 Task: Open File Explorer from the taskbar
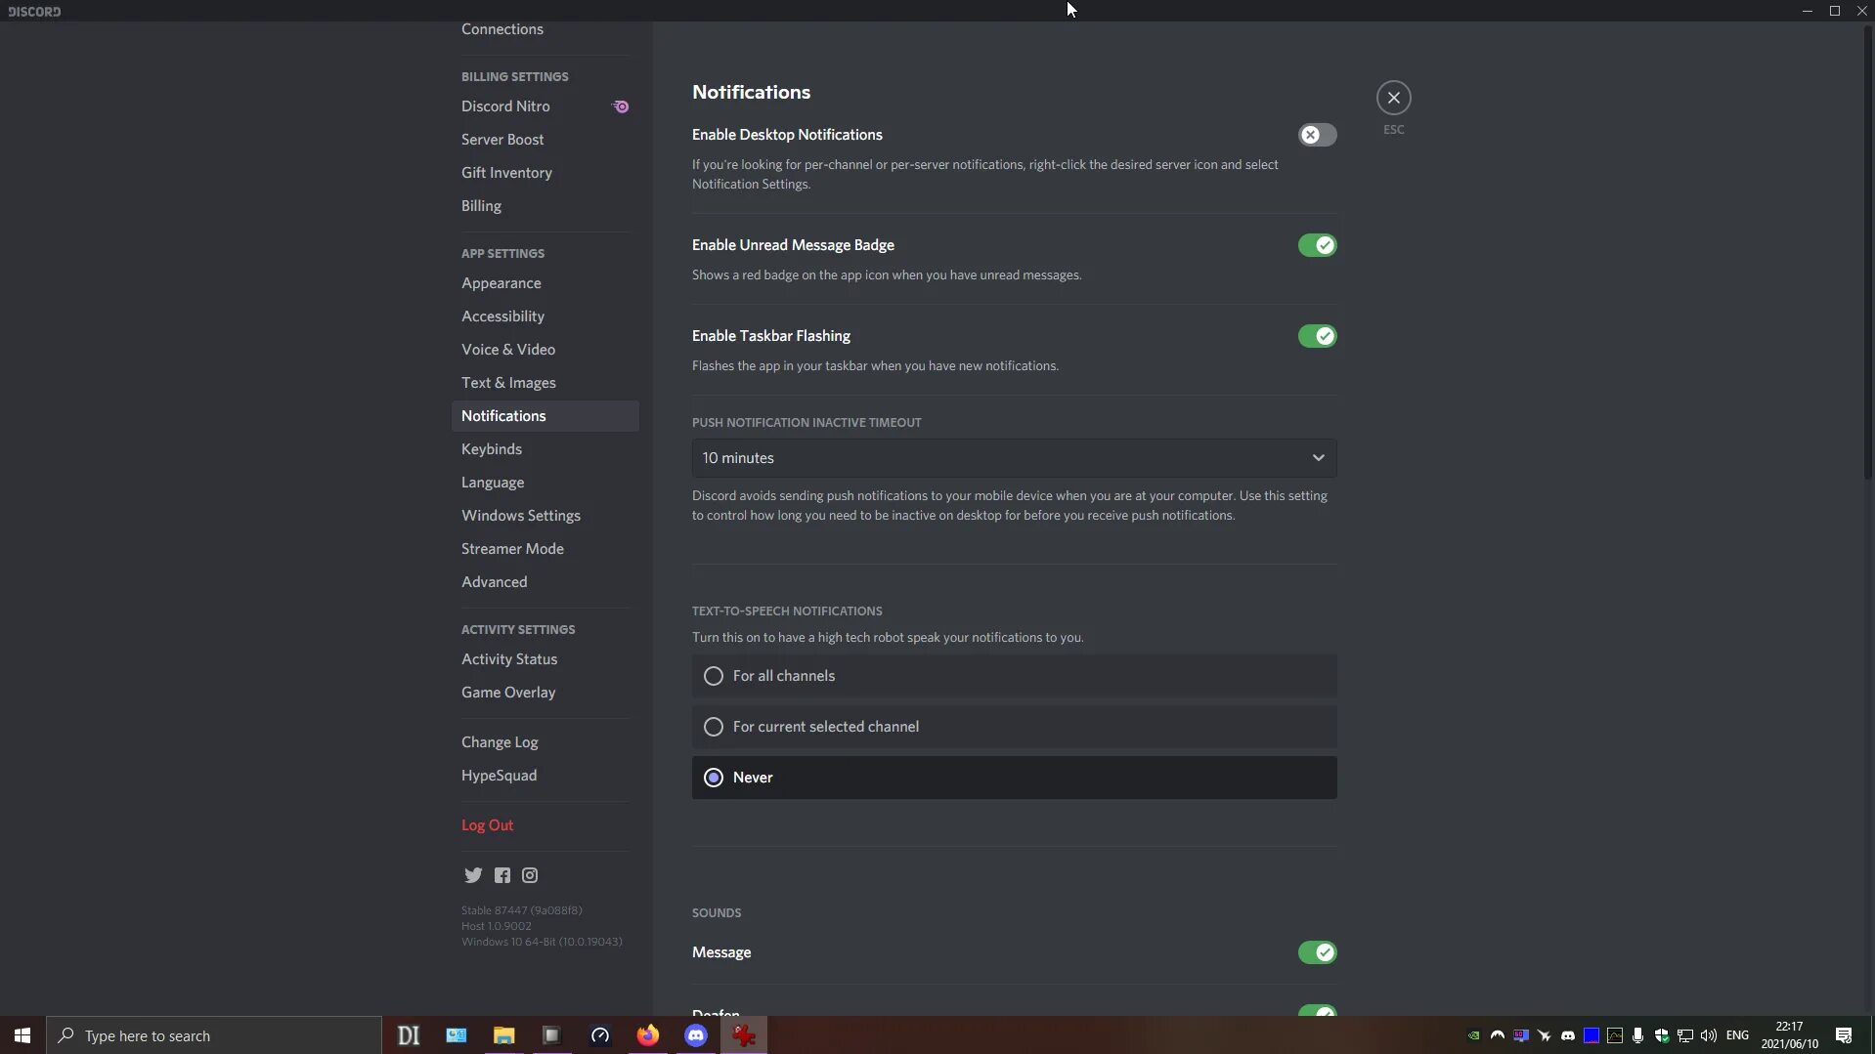pyautogui.click(x=504, y=1035)
